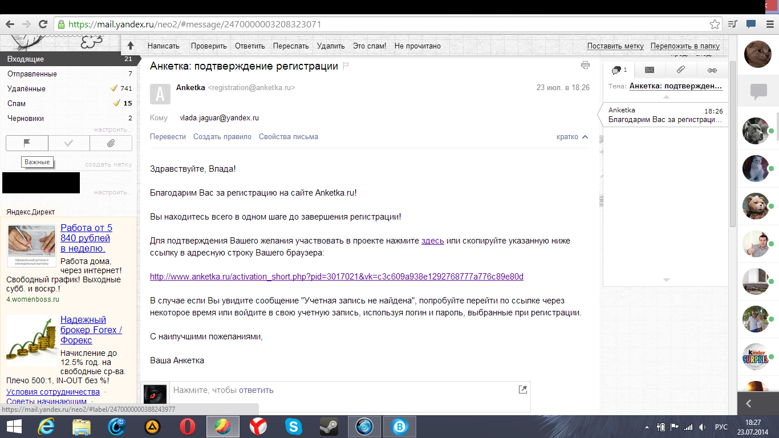Mark message as Не прочитано
The width and height of the screenshot is (779, 438).
[417, 46]
